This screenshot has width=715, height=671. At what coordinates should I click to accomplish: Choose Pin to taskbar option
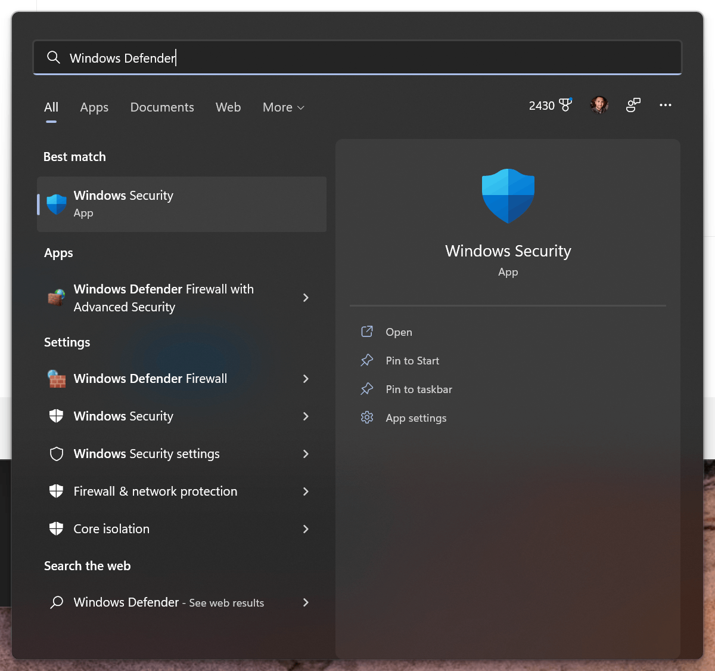coord(419,389)
